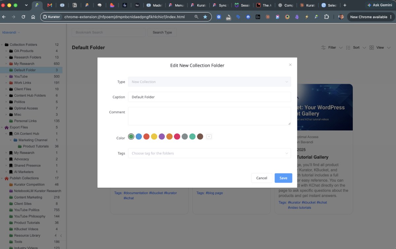
Task: Click the #kbucket tag link on the first card
Action: tap(156, 193)
